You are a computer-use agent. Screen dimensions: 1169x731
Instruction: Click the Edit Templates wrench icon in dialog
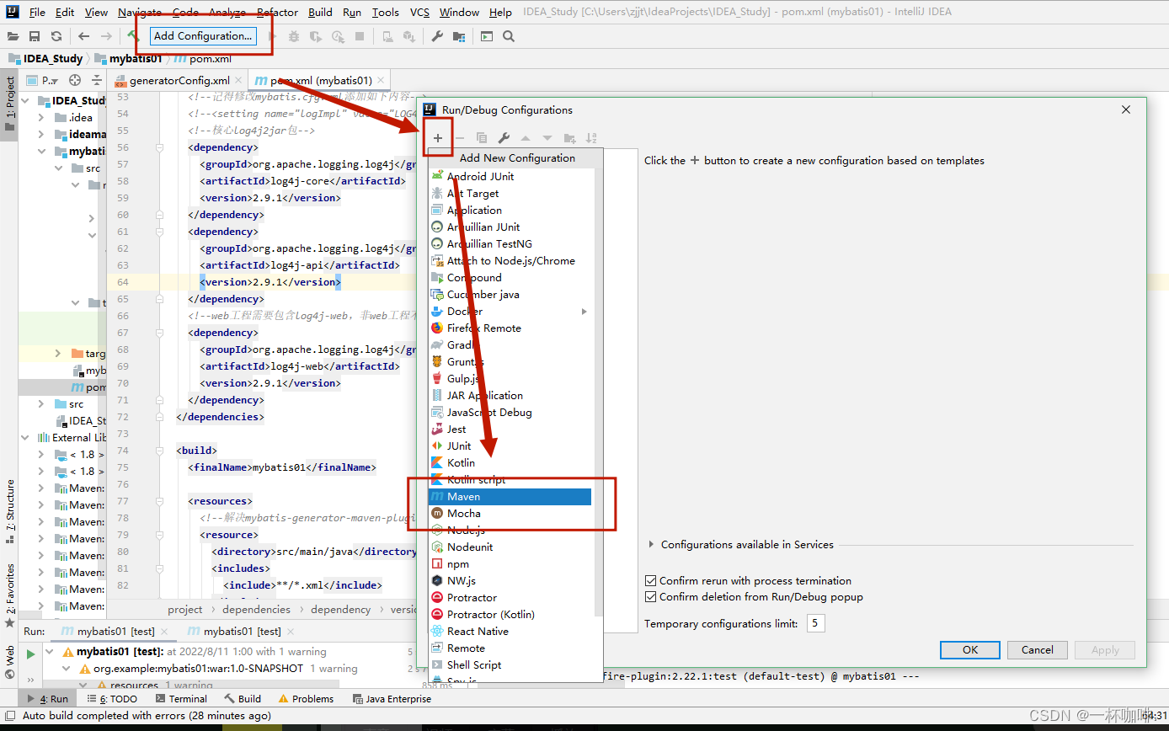[504, 138]
